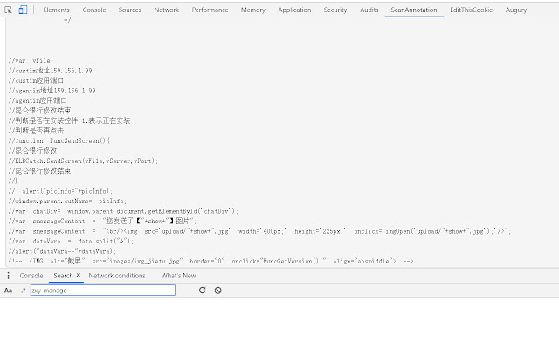Open the Network conditions drawer tab

117,276
